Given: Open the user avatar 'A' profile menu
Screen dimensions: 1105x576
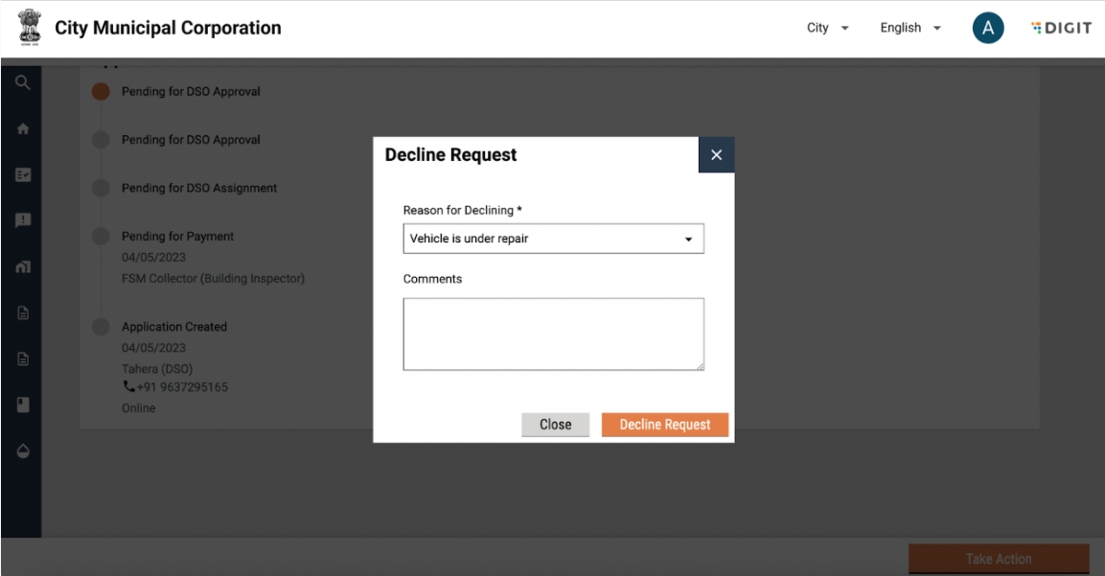Looking at the screenshot, I should 987,28.
